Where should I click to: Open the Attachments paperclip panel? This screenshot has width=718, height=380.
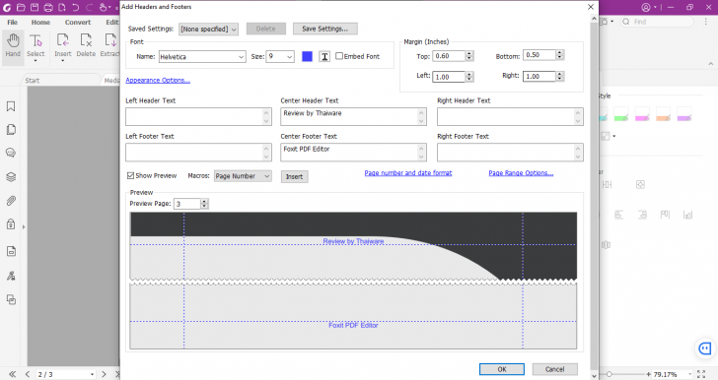click(x=11, y=201)
